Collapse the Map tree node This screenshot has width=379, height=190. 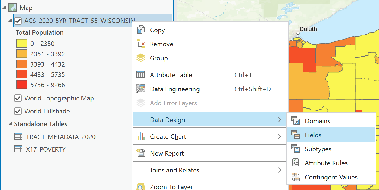[x=4, y=8]
